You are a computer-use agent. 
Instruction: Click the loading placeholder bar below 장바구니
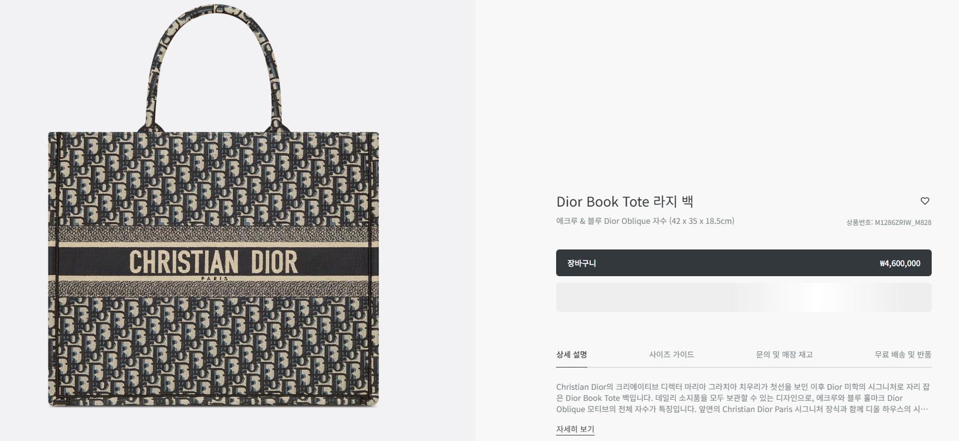click(743, 297)
